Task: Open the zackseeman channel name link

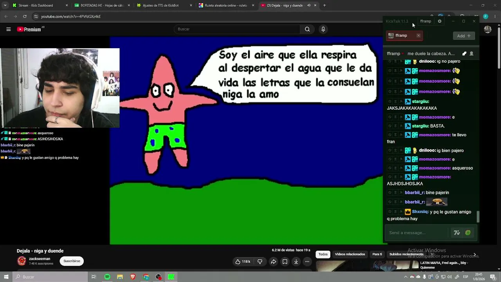Action: coord(40,259)
